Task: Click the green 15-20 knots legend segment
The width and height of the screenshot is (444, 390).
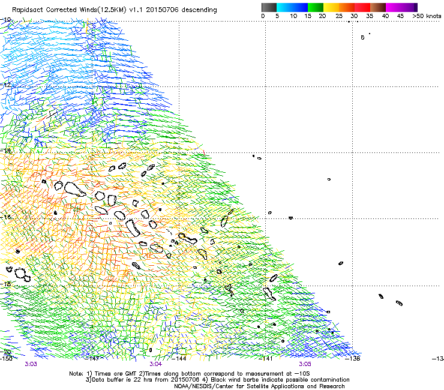Action: point(316,7)
